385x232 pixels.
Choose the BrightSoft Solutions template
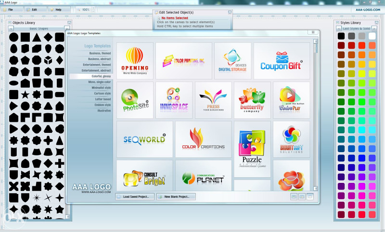pos(292,139)
